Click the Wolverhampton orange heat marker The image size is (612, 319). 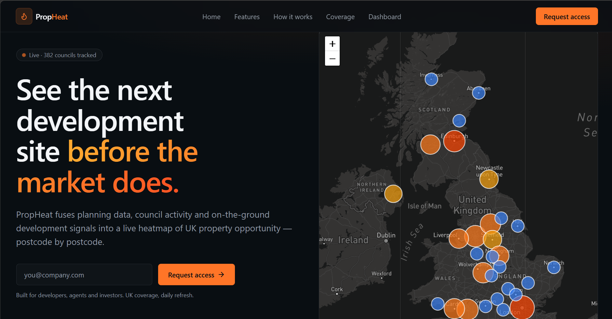[x=483, y=272]
